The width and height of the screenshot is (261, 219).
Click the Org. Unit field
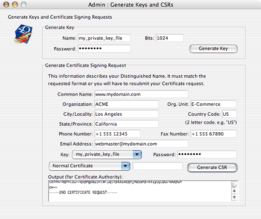(214, 104)
